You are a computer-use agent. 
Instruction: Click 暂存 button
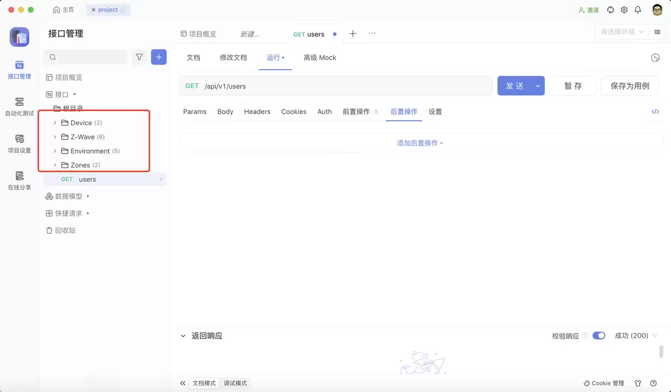coord(573,86)
